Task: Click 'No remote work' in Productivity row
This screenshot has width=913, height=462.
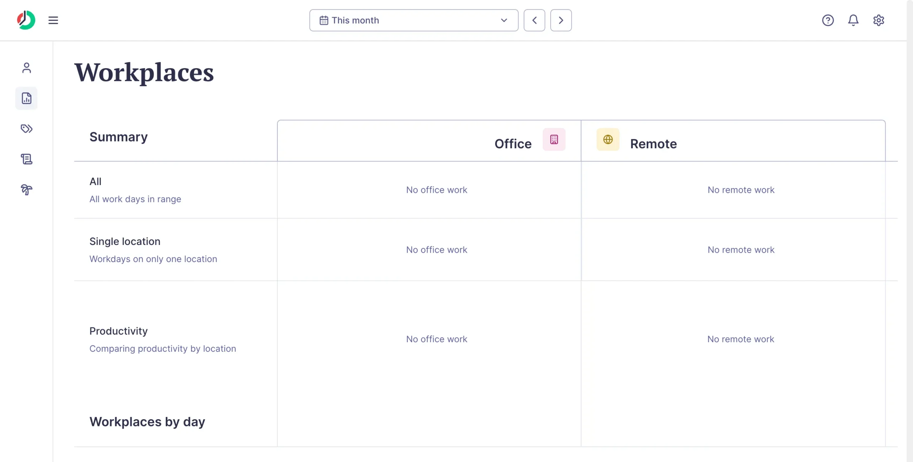Action: click(741, 339)
